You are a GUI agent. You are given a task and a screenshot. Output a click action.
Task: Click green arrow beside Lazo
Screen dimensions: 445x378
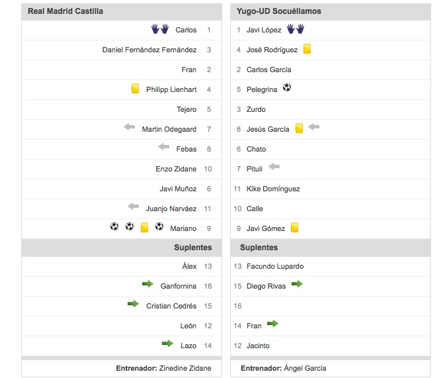tap(167, 344)
